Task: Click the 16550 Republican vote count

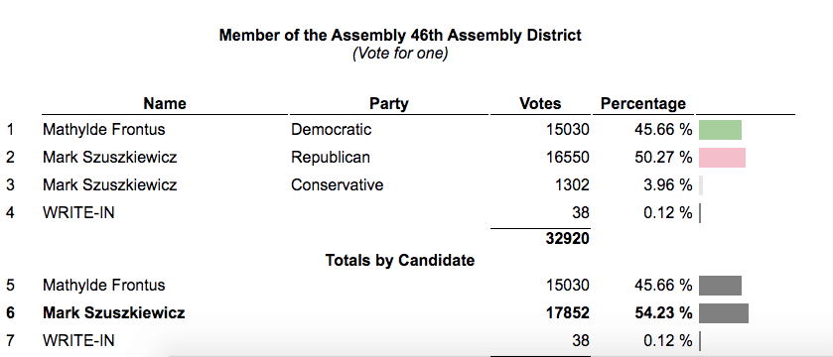Action: click(x=567, y=158)
